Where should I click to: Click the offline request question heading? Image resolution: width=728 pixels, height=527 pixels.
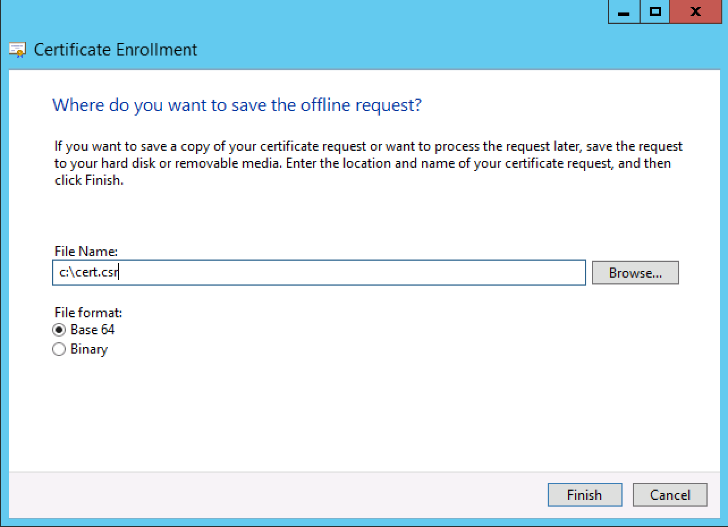[237, 105]
